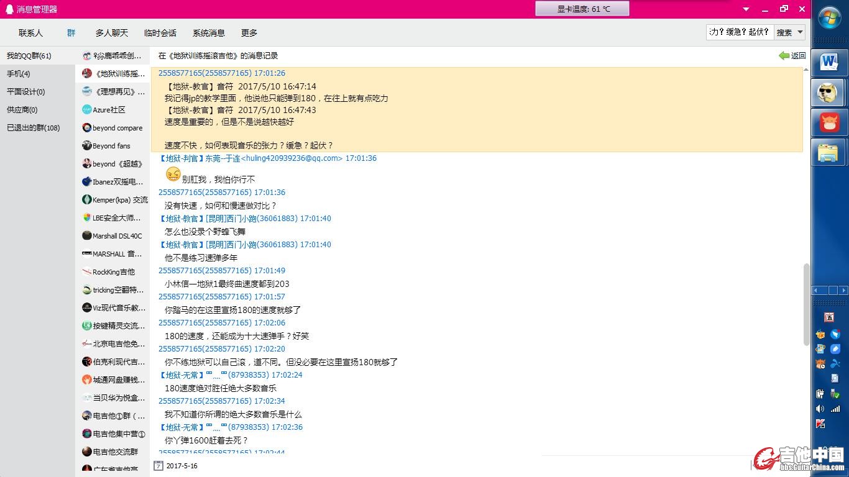Select the tricking空翻特… group avatar

87,290
